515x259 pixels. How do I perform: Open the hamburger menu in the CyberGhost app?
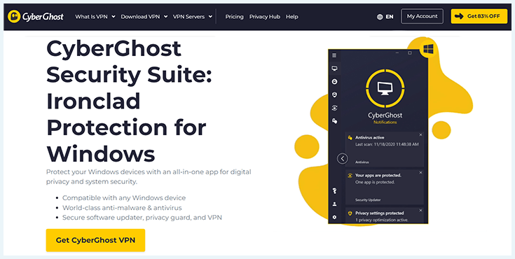334,55
